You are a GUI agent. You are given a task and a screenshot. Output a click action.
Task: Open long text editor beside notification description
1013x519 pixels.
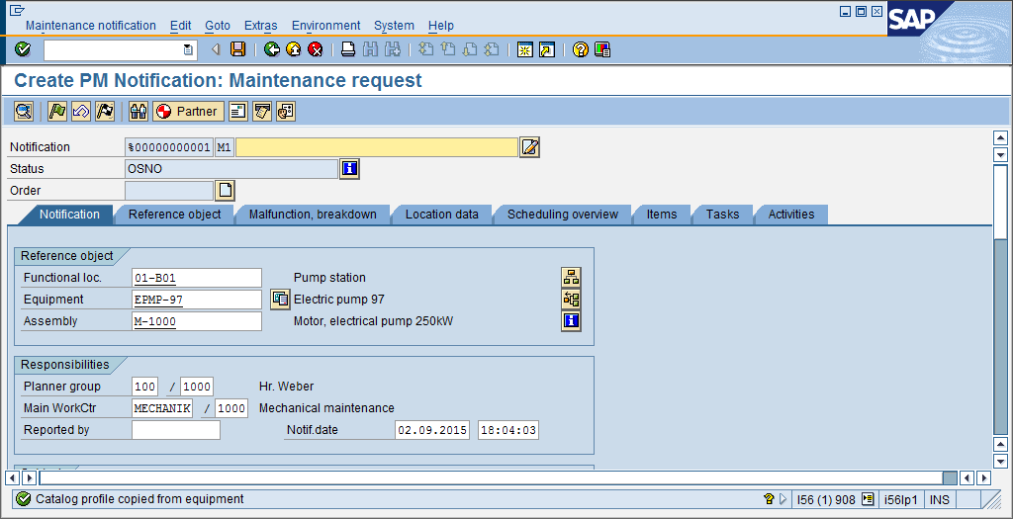click(x=530, y=147)
